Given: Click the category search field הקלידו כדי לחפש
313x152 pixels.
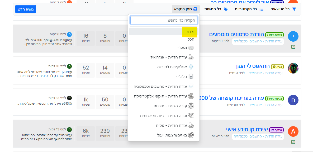Looking at the screenshot, I should pos(164,20).
